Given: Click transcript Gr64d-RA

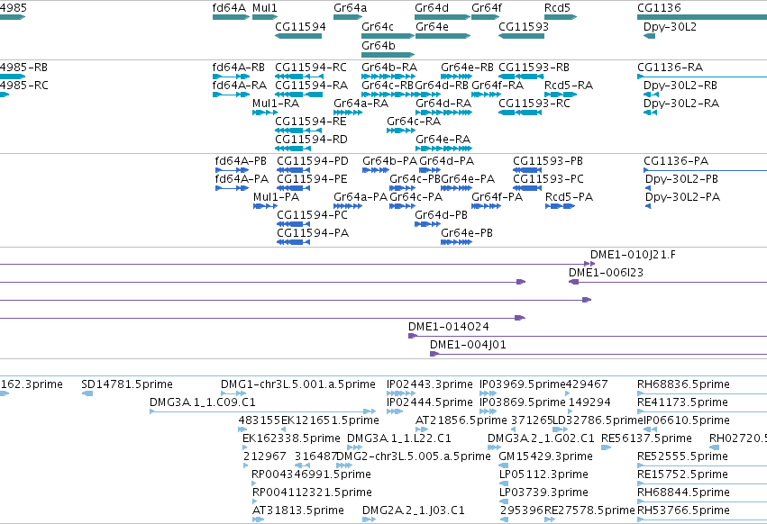Looking at the screenshot, I should (443, 113).
